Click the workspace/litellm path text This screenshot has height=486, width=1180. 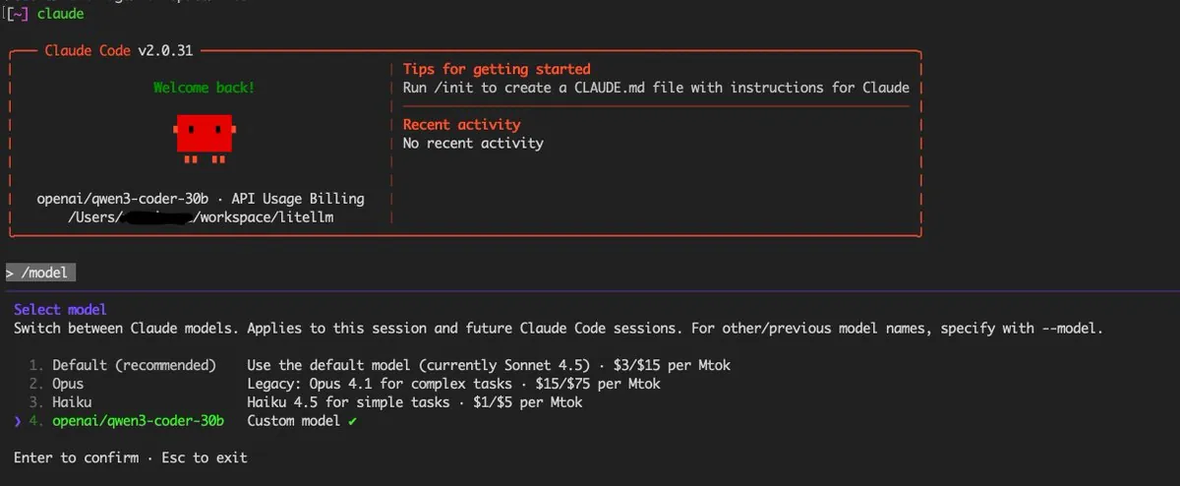coord(266,216)
